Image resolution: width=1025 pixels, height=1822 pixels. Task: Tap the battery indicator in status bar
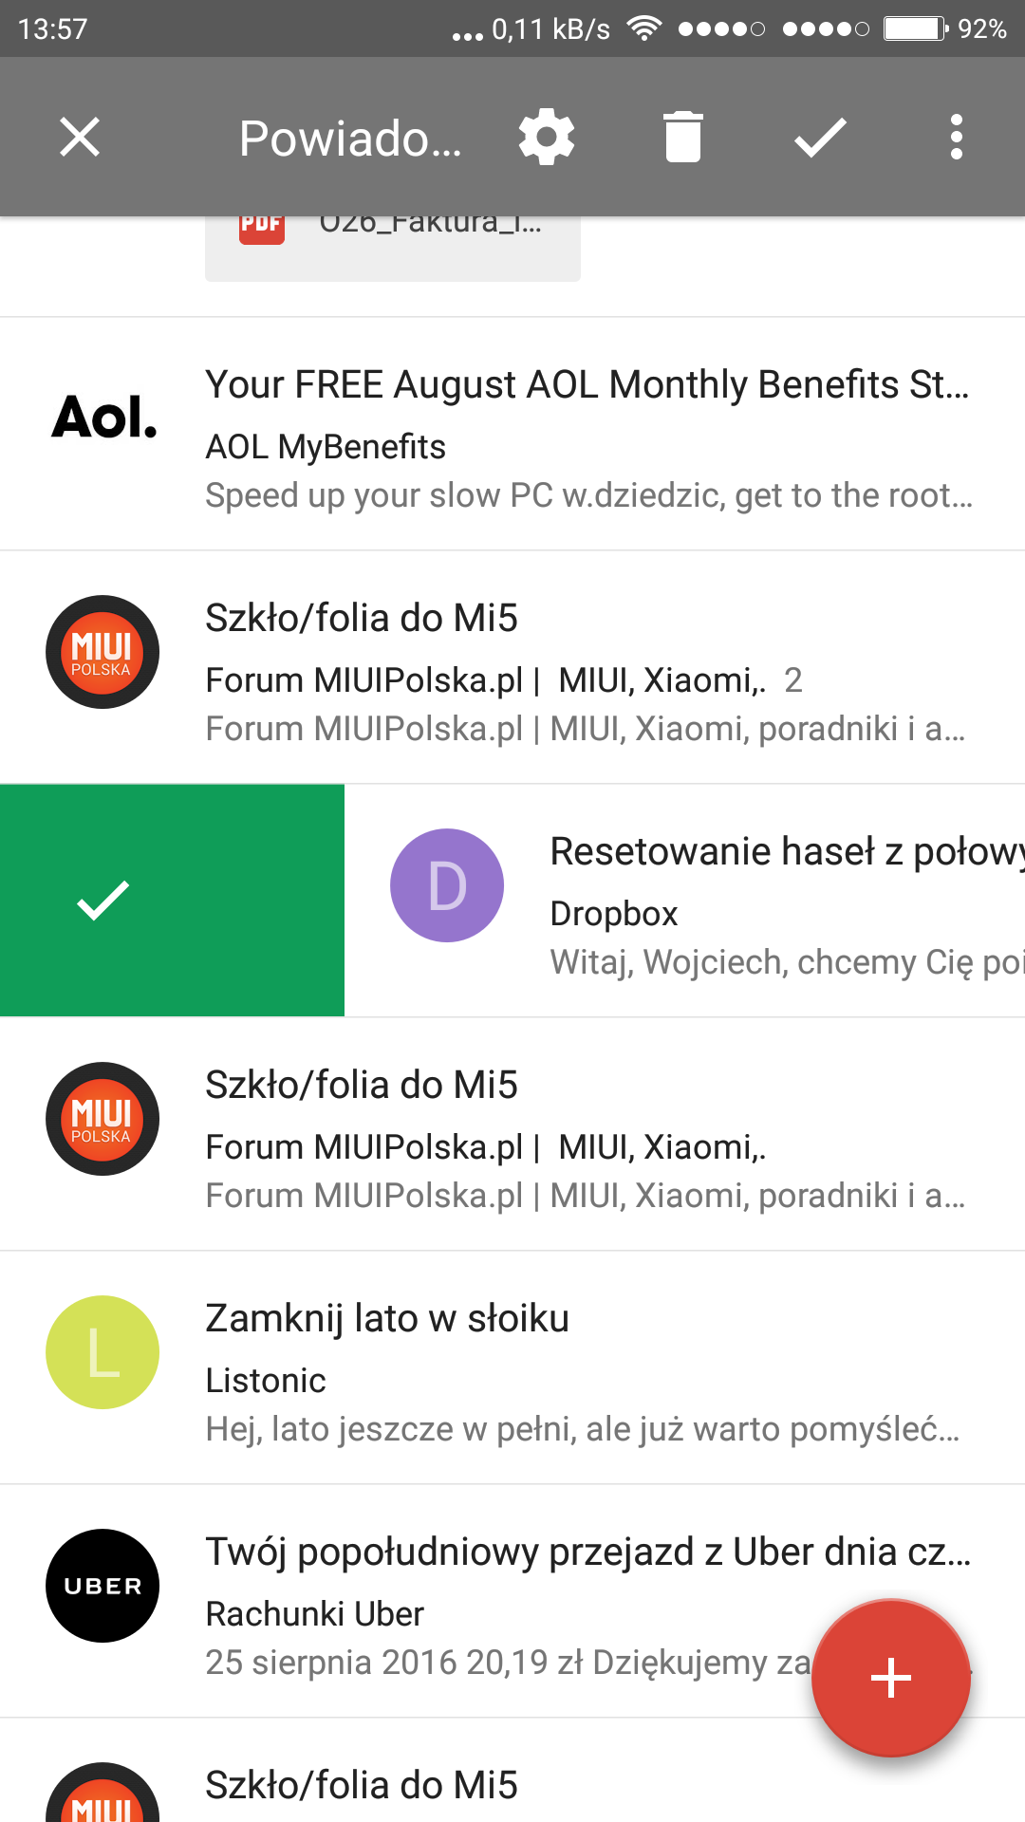click(x=916, y=28)
